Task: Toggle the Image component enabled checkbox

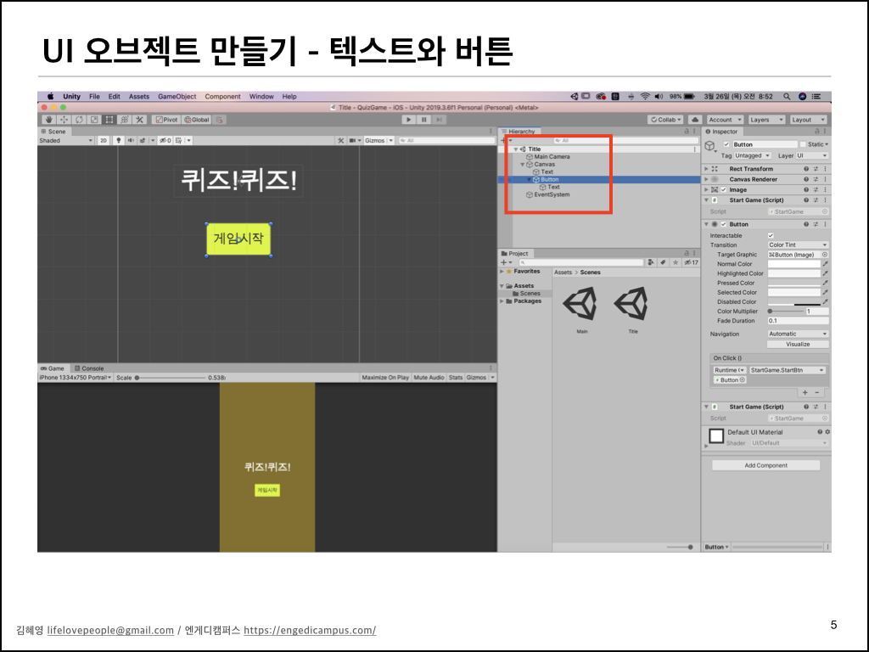Action: pyautogui.click(x=724, y=189)
